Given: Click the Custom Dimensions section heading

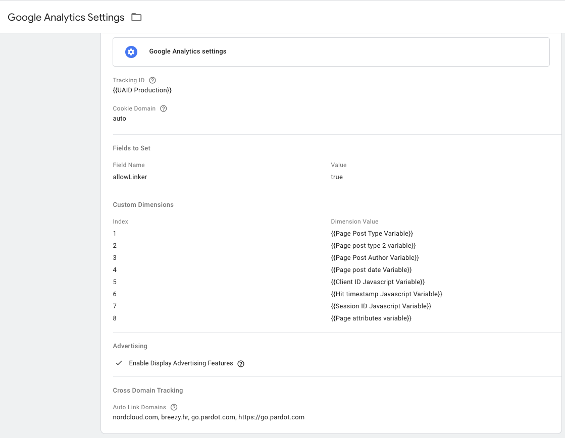Looking at the screenshot, I should [143, 205].
